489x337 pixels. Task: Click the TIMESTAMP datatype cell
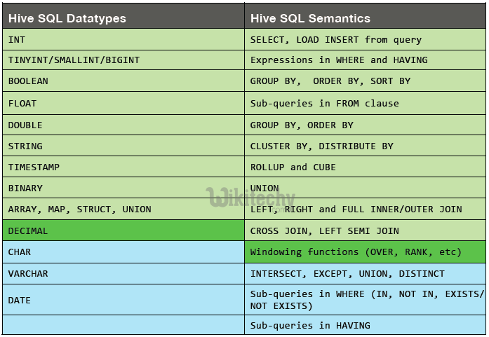coord(123,167)
